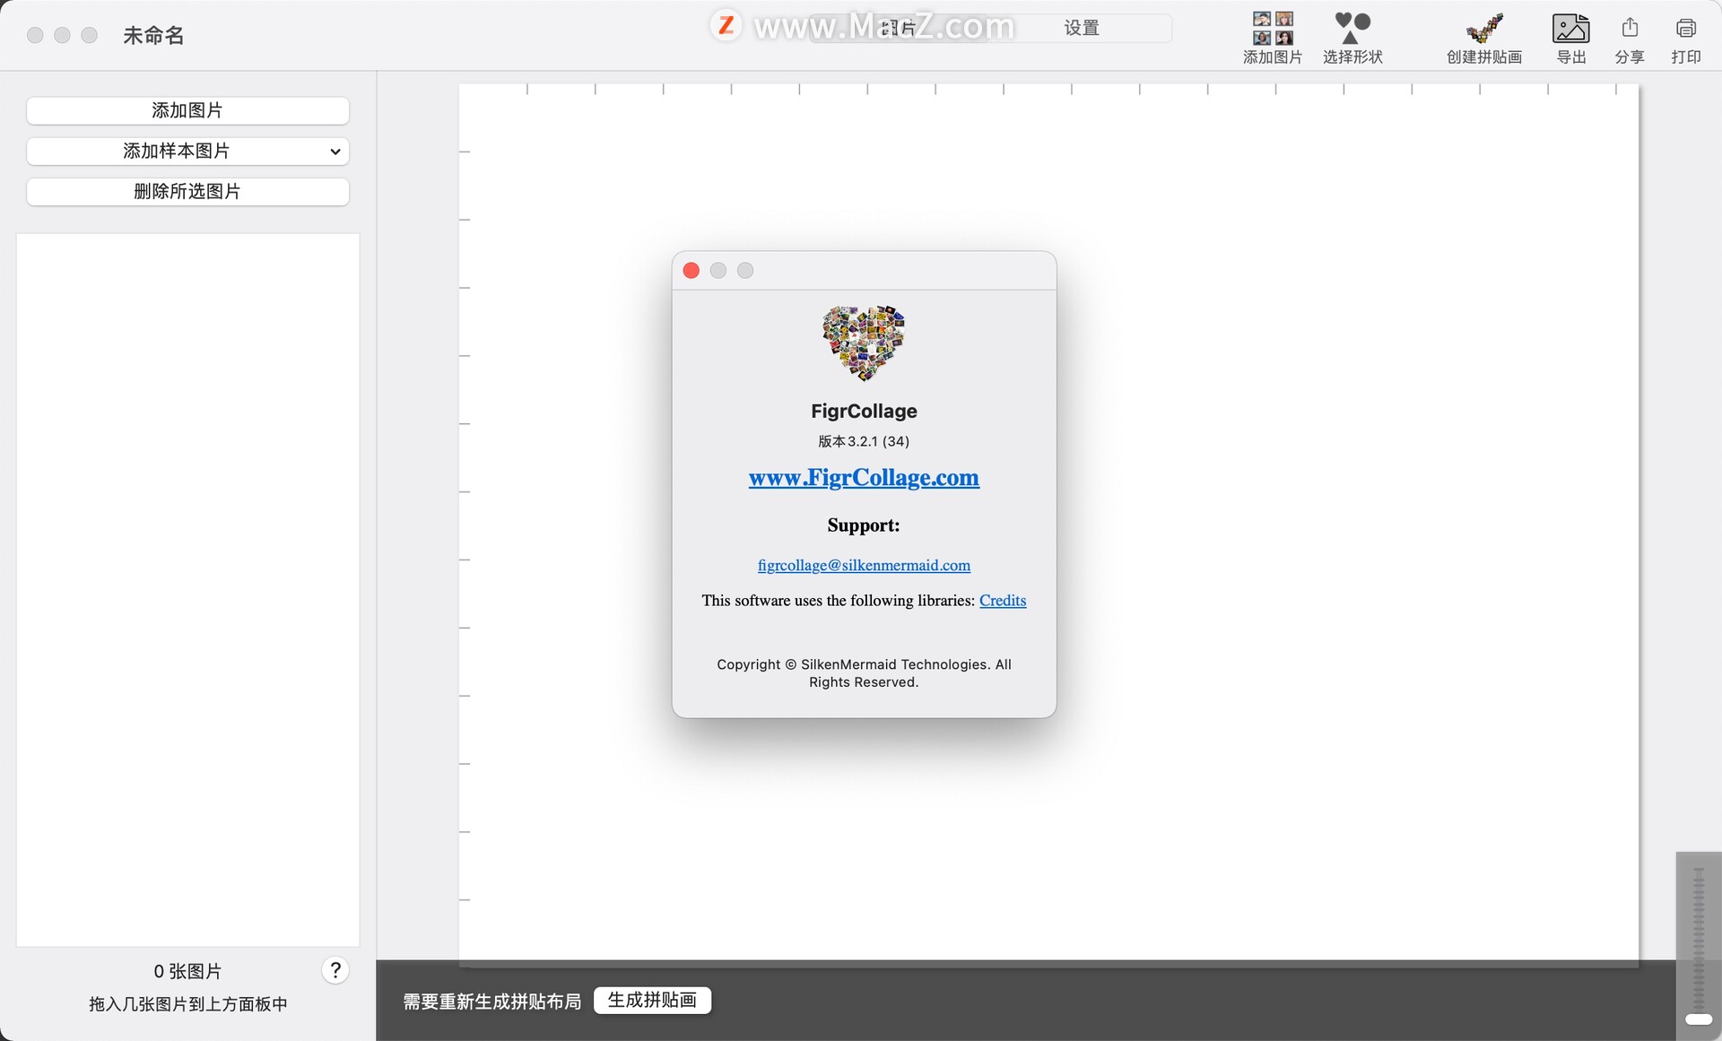
Task: Click the question mark help button
Action: (335, 970)
